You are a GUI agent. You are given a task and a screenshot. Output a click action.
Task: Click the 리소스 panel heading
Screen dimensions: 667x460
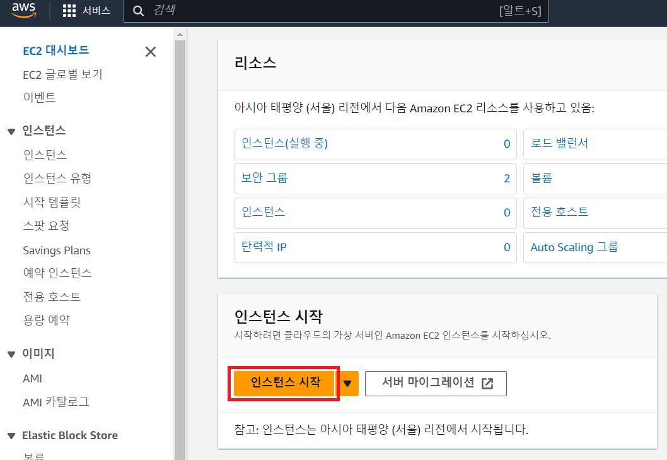[255, 63]
